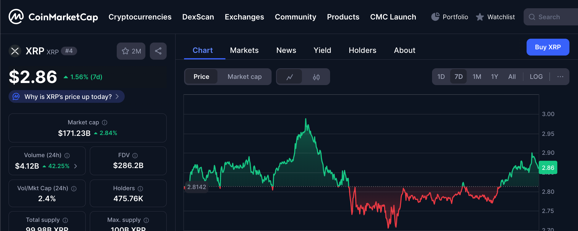578x231 pixels.
Task: Select the Market cap chart toggle
Action: click(x=244, y=77)
